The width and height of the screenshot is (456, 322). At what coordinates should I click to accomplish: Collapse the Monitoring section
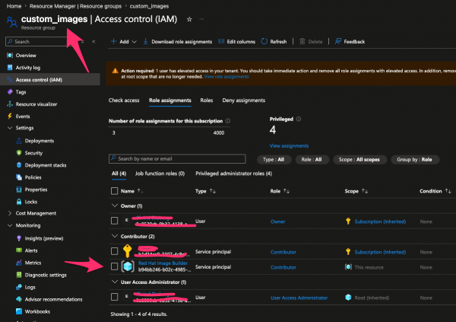point(10,225)
